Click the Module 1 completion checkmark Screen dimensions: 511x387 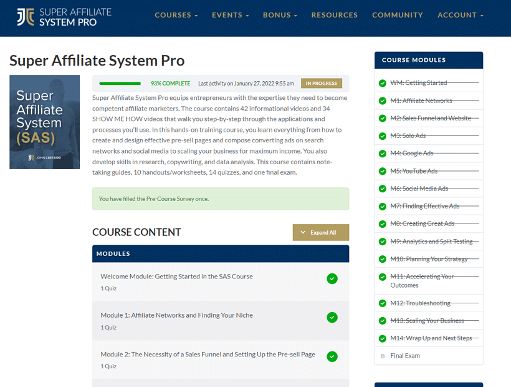coord(332,318)
